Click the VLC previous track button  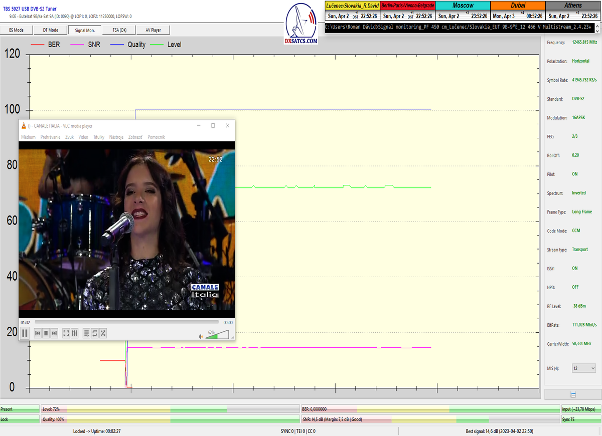(x=38, y=333)
